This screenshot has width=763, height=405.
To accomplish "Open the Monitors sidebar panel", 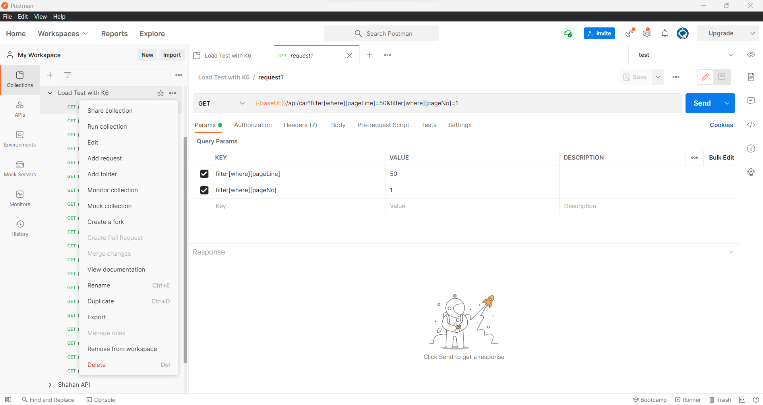I will [x=20, y=199].
